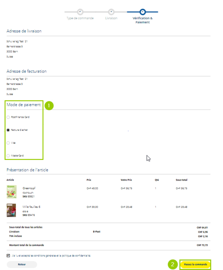Click the Mille feuilles 6 product title
223x270 pixels.
[32, 206]
